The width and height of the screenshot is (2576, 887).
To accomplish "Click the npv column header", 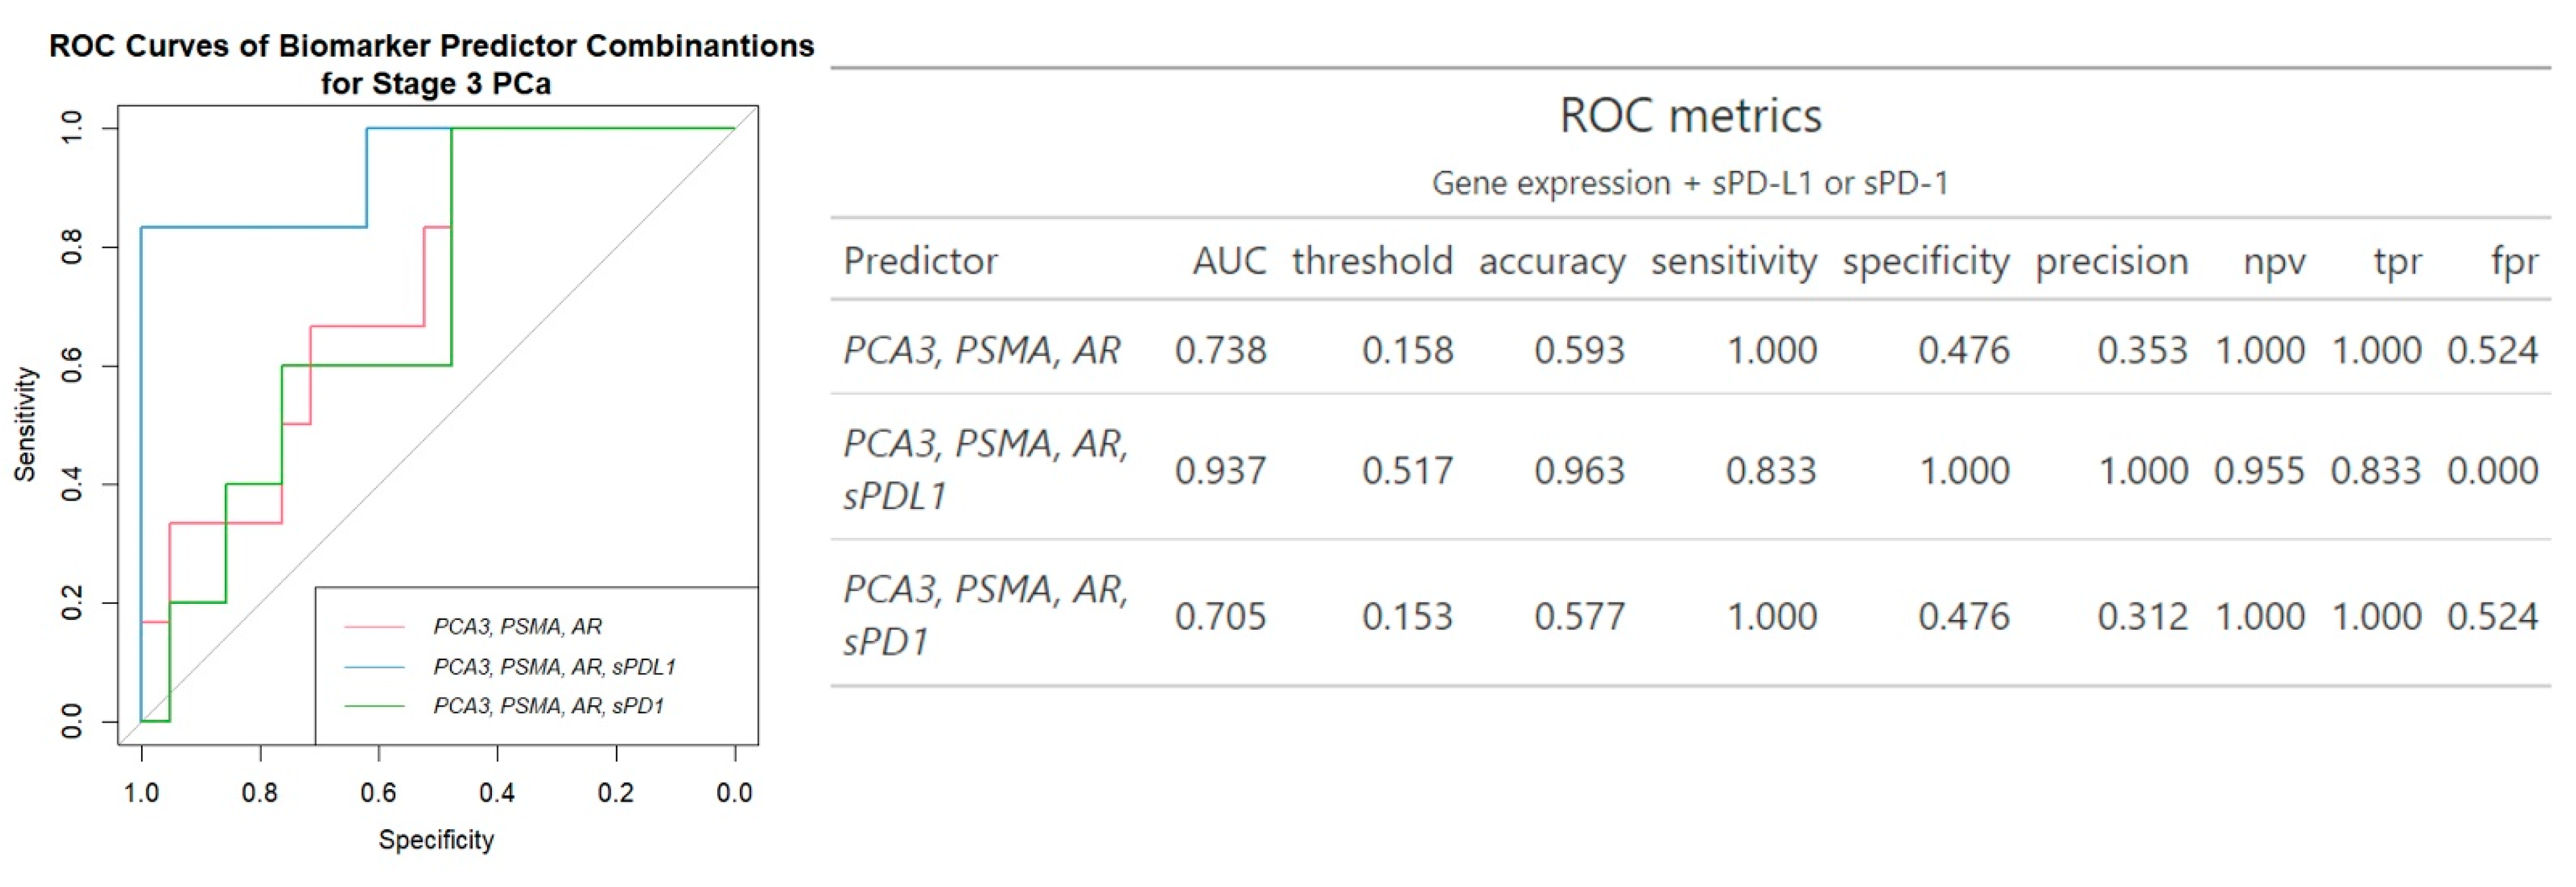I will pos(2274,262).
